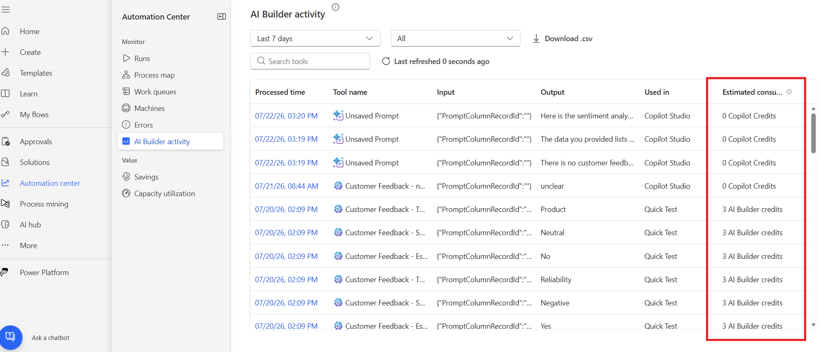Click the Estimated consumption info icon
The height and width of the screenshot is (352, 827).
click(x=789, y=92)
